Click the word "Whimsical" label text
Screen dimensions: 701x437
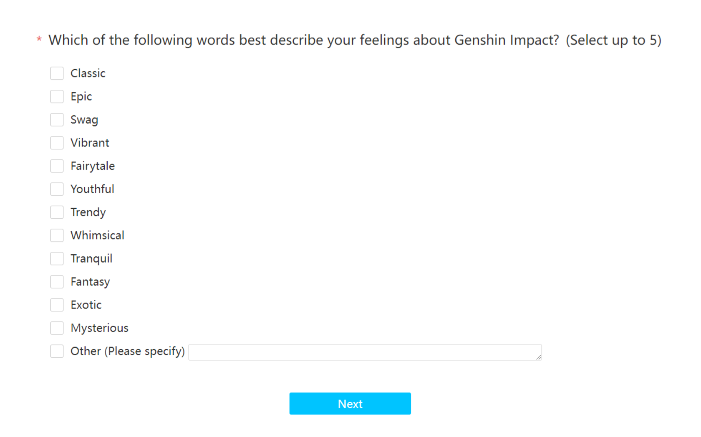point(97,235)
